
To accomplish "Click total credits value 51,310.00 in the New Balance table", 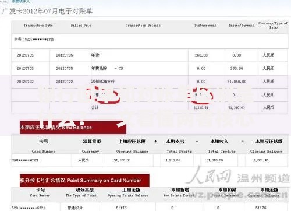I will tap(215, 160).
